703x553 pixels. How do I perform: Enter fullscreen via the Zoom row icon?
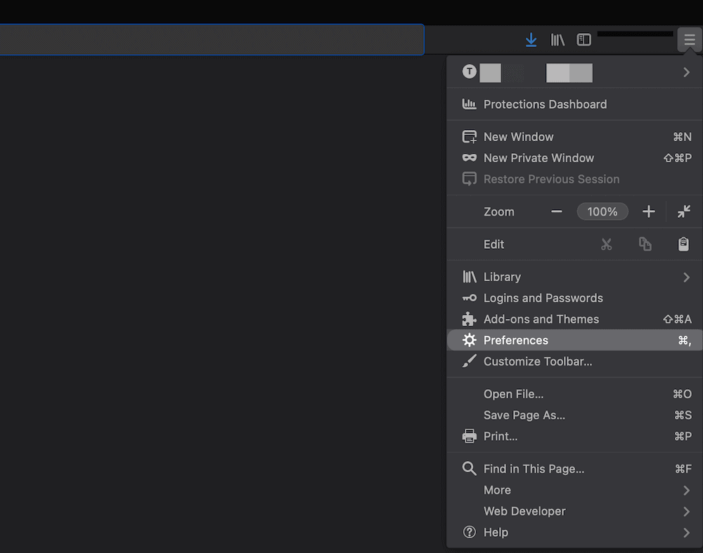coord(685,211)
